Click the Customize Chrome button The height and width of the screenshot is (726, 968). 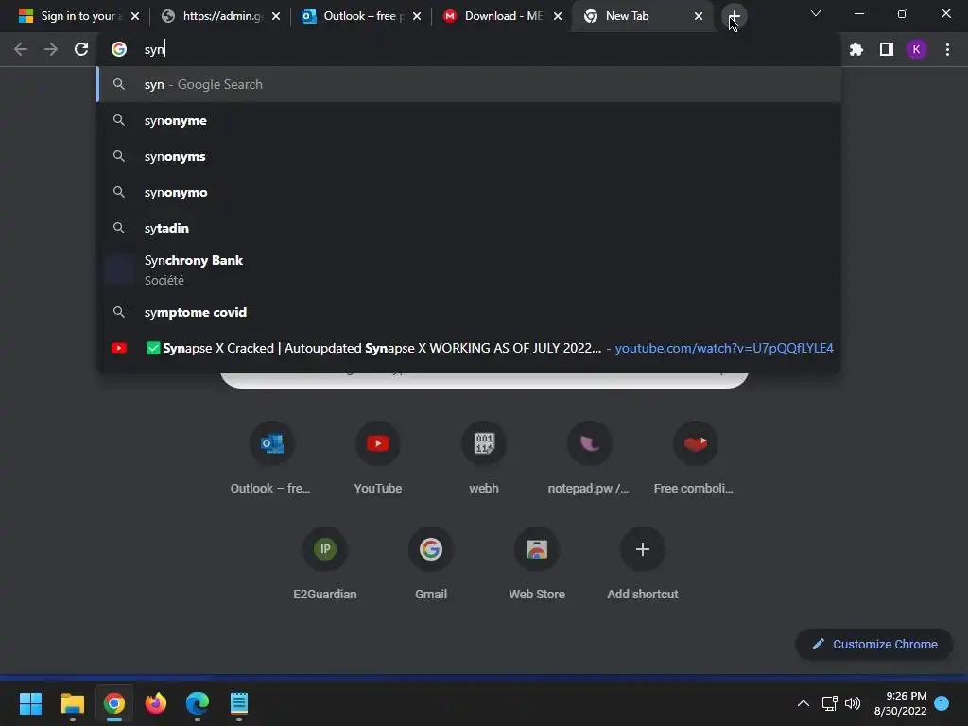click(874, 644)
